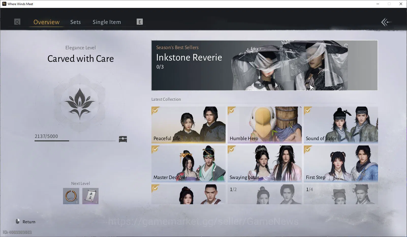Click the E key next-tab icon
The height and width of the screenshot is (237, 407).
click(140, 22)
